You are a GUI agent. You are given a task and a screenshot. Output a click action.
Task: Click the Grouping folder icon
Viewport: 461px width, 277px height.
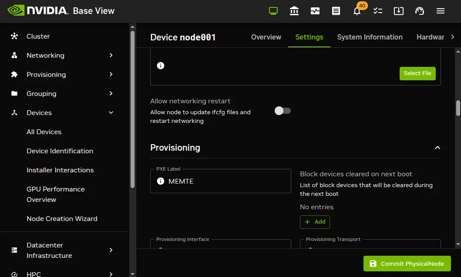(14, 93)
